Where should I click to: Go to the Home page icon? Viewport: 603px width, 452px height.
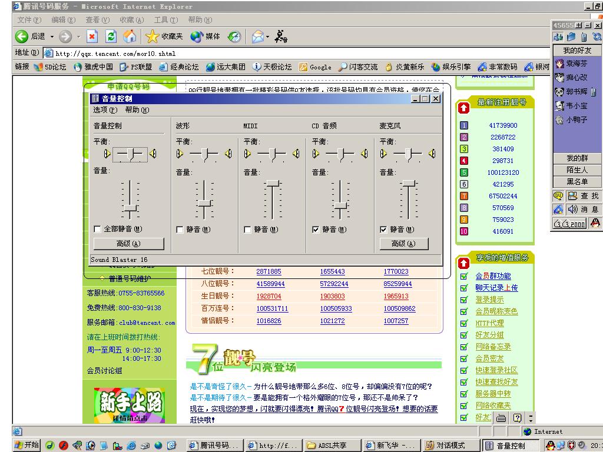click(130, 36)
